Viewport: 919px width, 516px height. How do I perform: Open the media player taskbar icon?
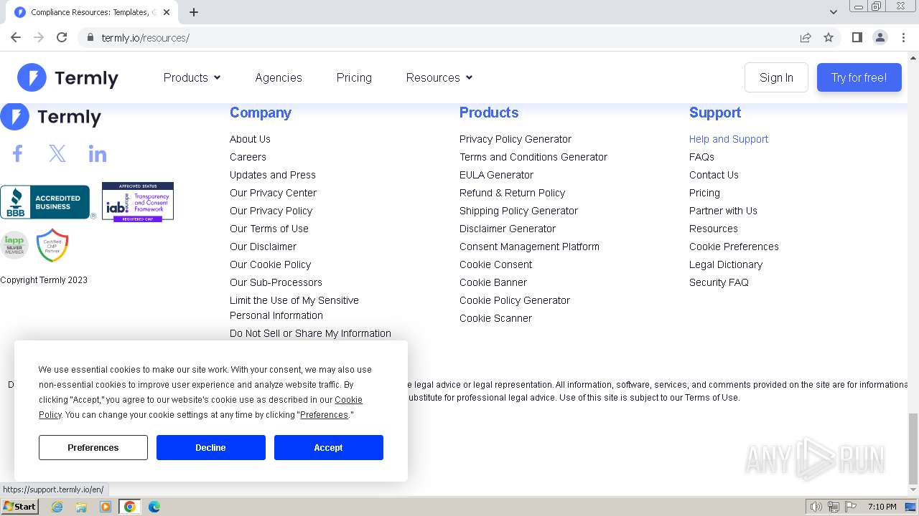[x=106, y=507]
